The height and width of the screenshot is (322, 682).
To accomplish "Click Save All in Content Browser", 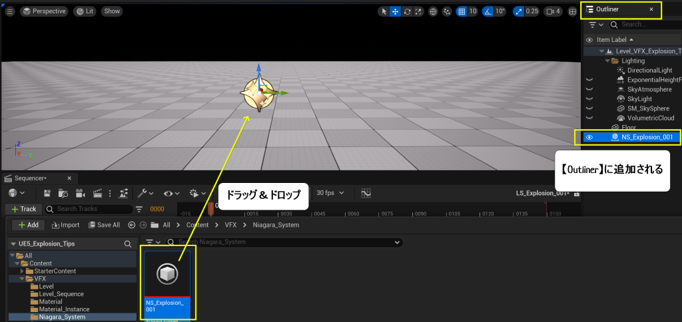I will click(105, 225).
